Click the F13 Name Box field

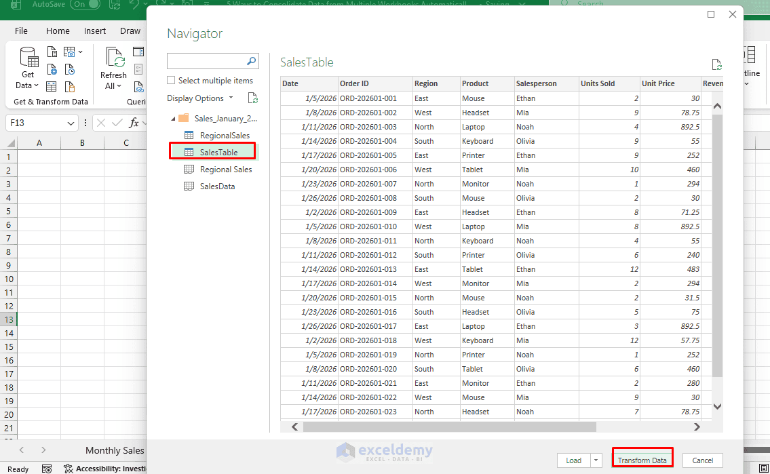[x=36, y=123]
